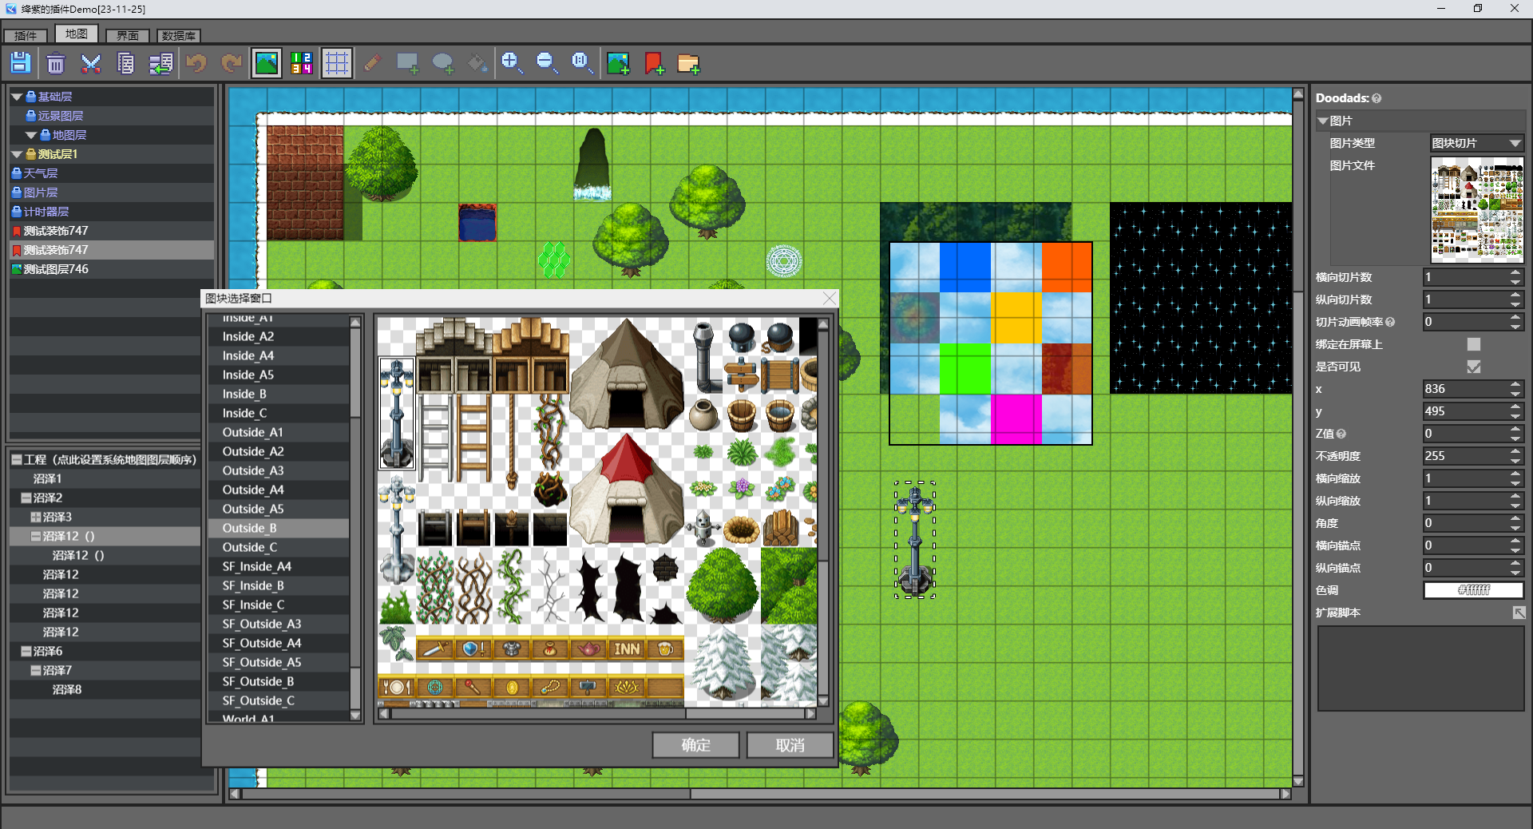The height and width of the screenshot is (829, 1533).
Task: Toggle lock on 计时器层 layer
Action: tap(17, 212)
